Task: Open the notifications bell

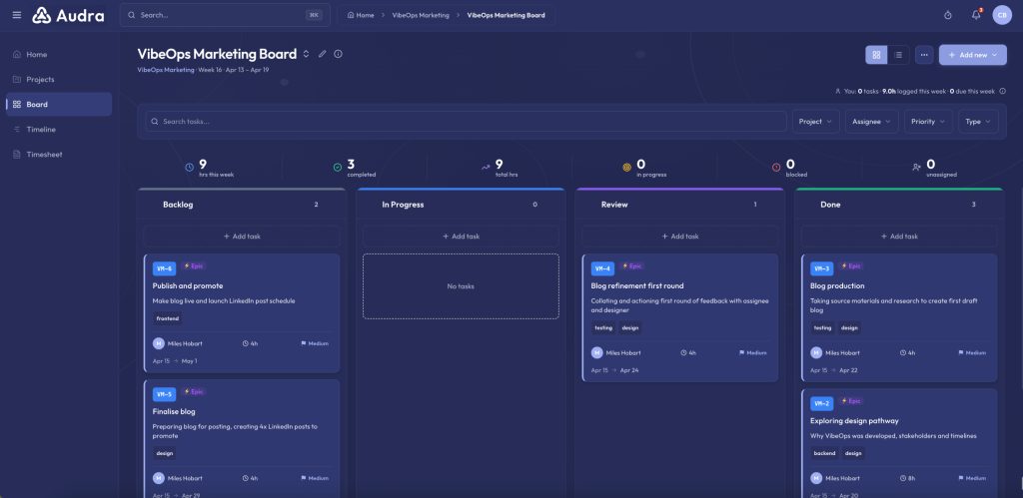Action: (976, 15)
